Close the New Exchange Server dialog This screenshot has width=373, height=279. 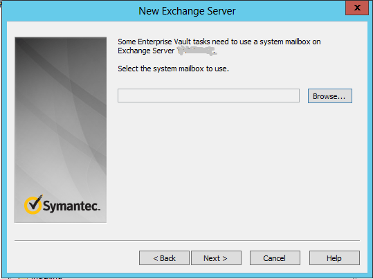[357, 8]
